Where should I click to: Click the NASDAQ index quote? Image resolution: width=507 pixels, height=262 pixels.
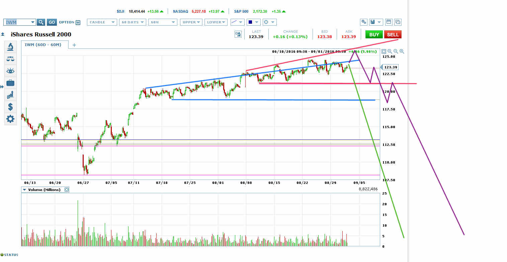pos(199,11)
